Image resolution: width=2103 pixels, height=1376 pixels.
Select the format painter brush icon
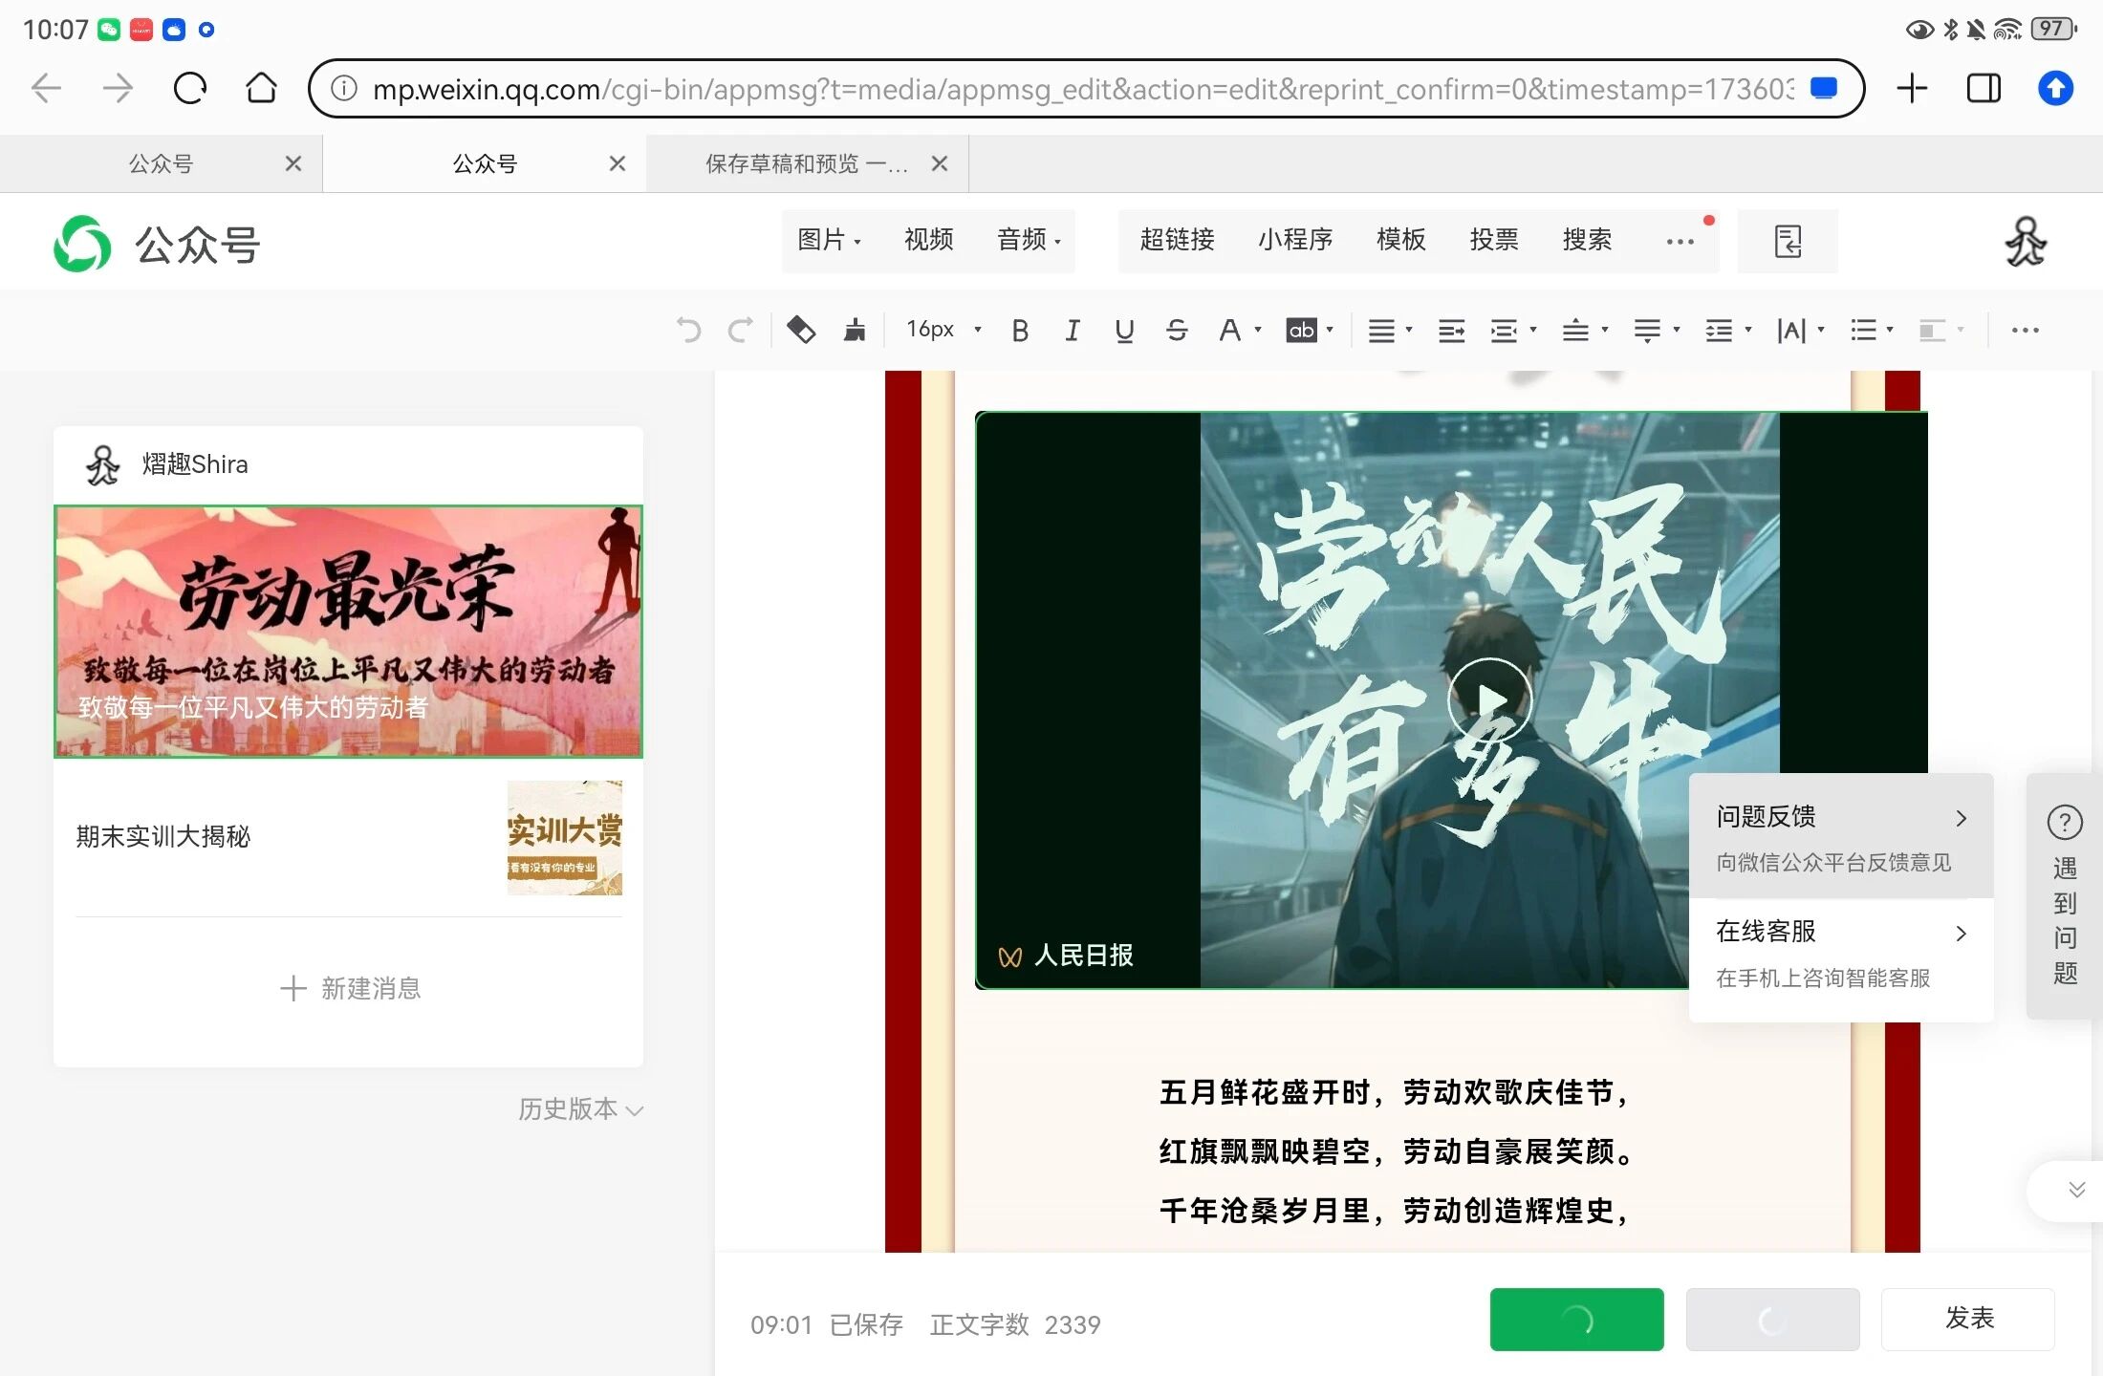[855, 331]
